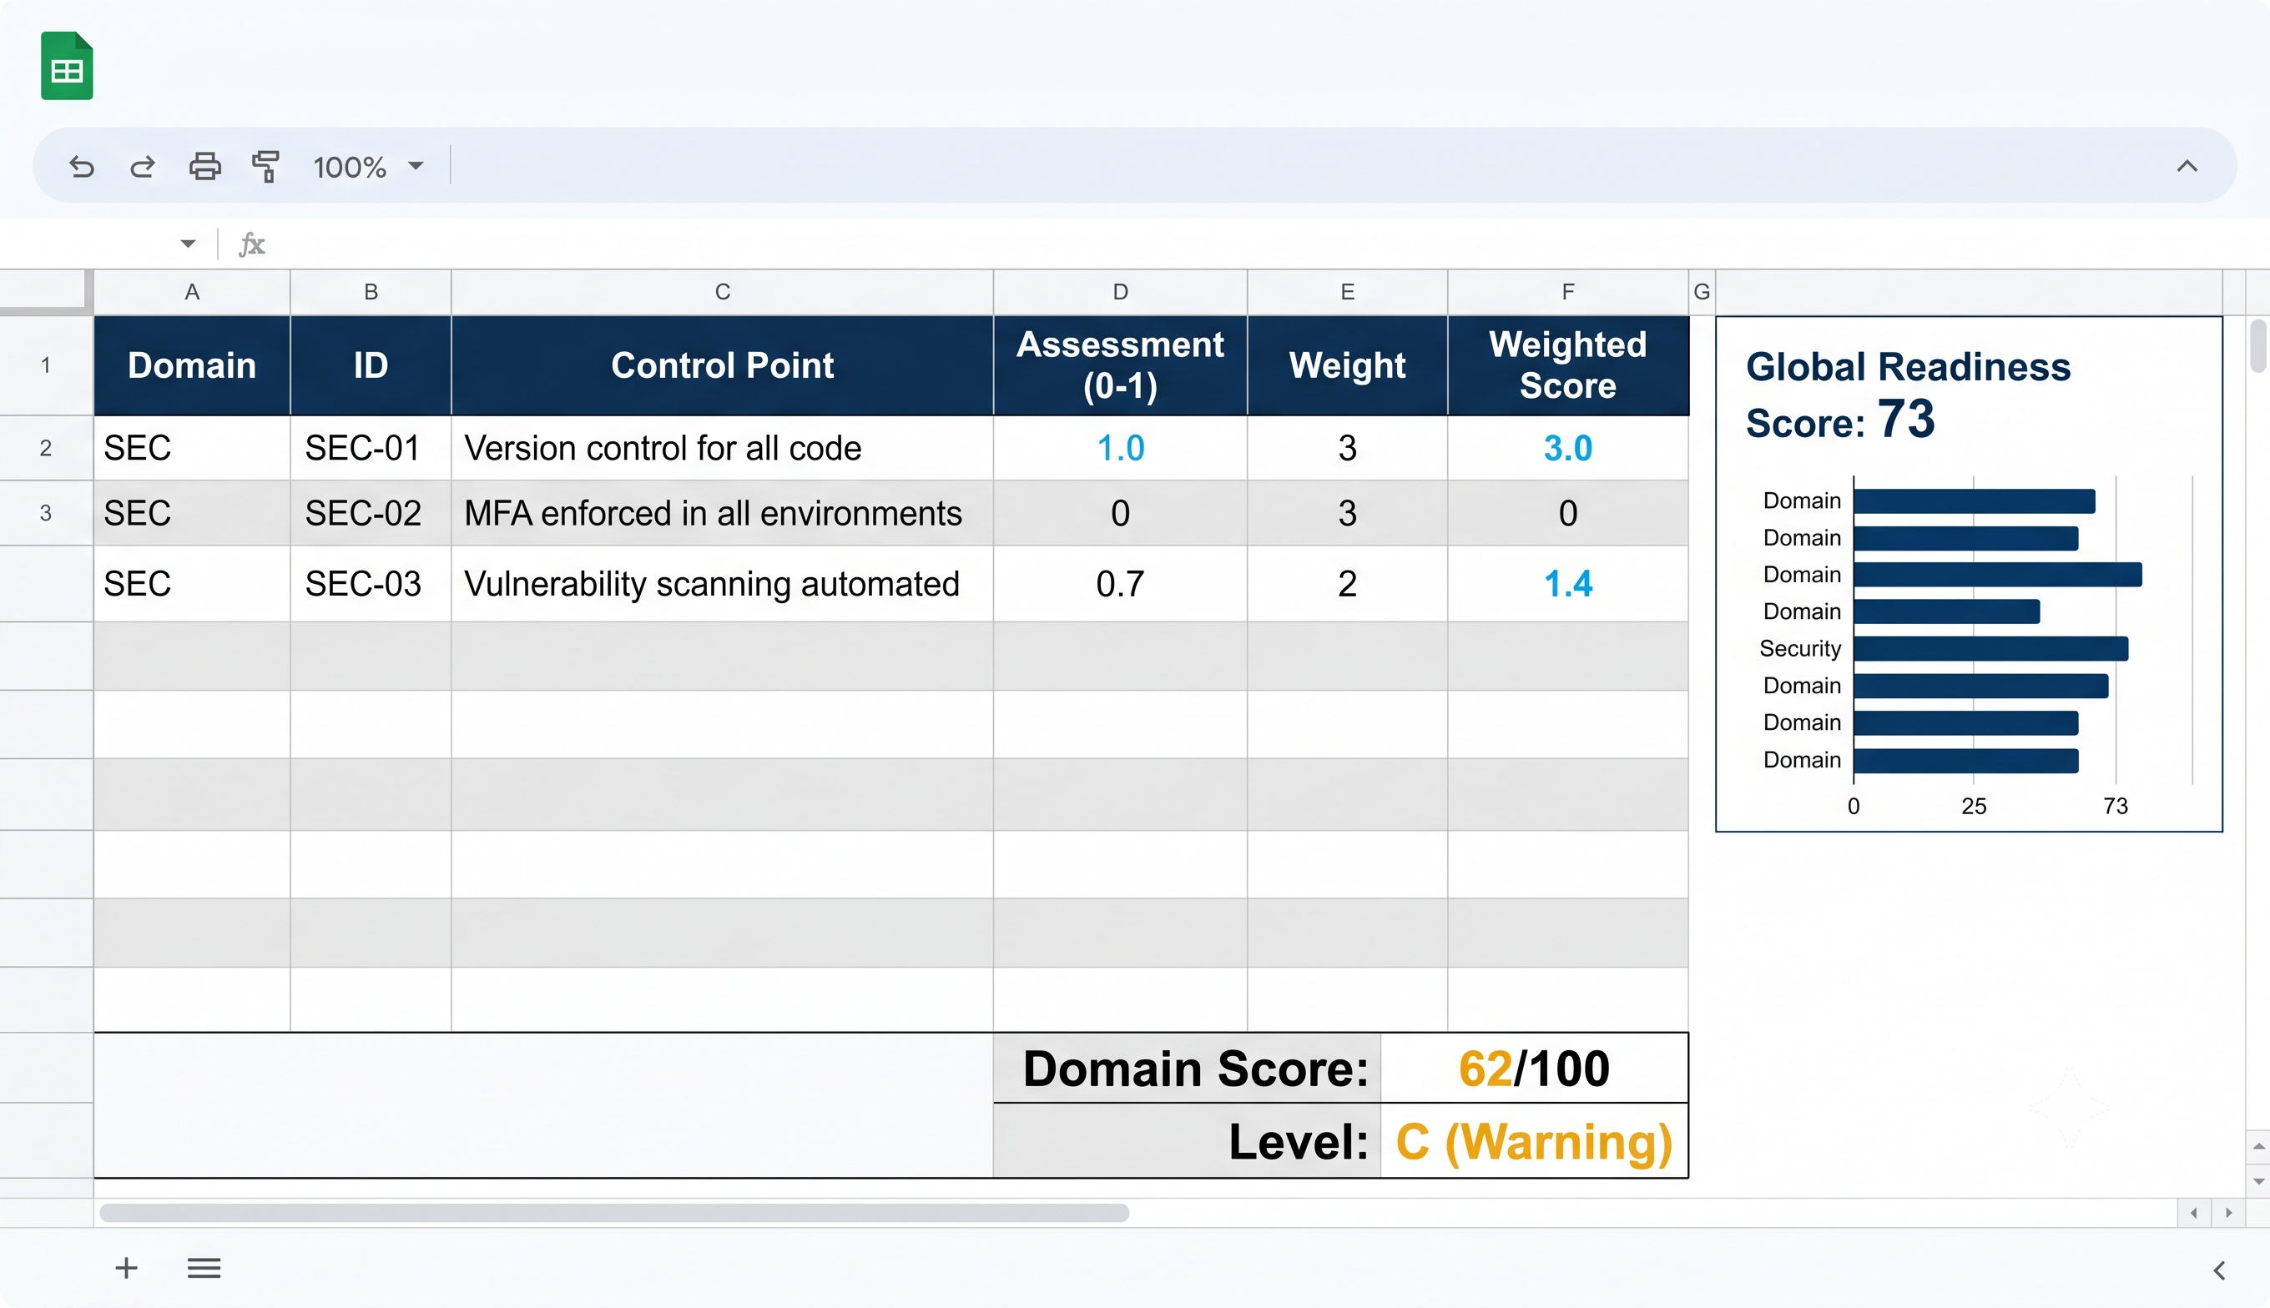
Task: Add a new sheet with plus icon
Action: [x=127, y=1268]
